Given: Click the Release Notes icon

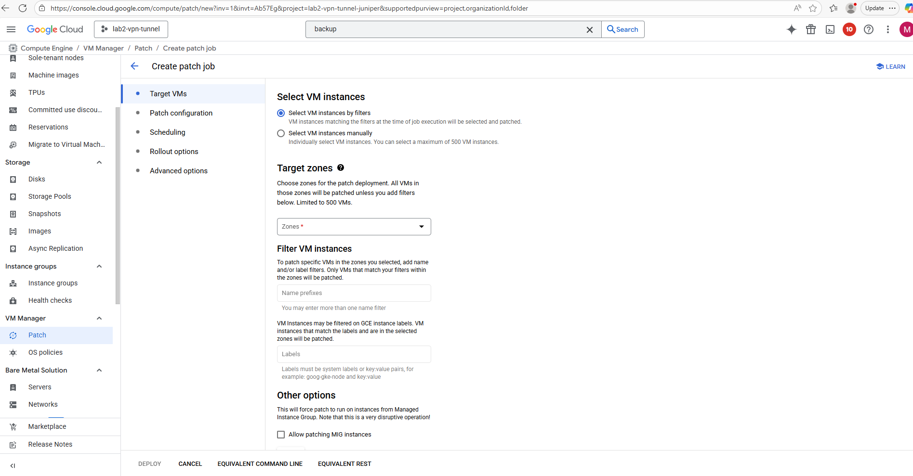Looking at the screenshot, I should [13, 445].
